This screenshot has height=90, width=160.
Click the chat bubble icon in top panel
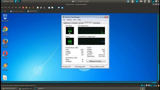pyautogui.click(x=156, y=1)
